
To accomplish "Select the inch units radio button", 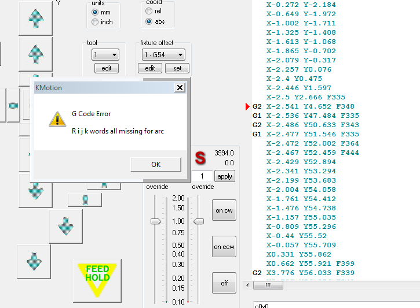I will [x=95, y=22].
